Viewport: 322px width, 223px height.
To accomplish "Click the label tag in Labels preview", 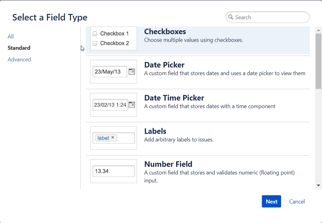I will [x=106, y=138].
